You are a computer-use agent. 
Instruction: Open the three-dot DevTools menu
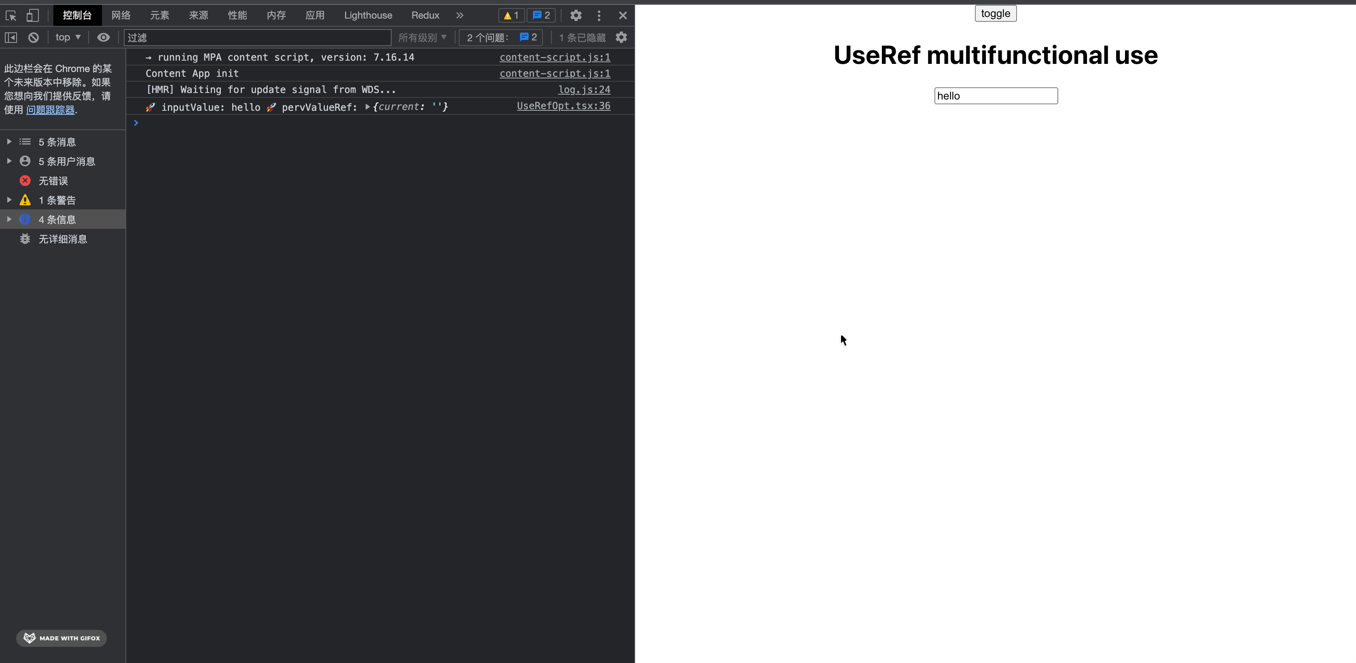click(599, 15)
